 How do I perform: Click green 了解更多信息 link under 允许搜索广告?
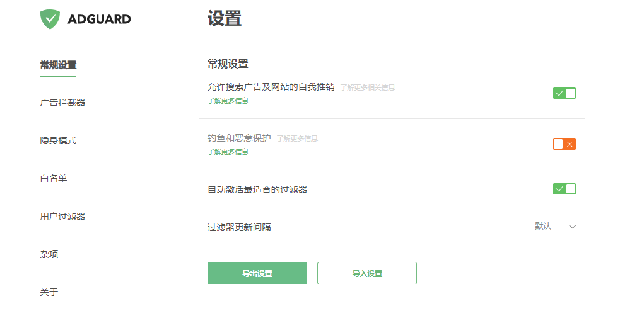228,100
